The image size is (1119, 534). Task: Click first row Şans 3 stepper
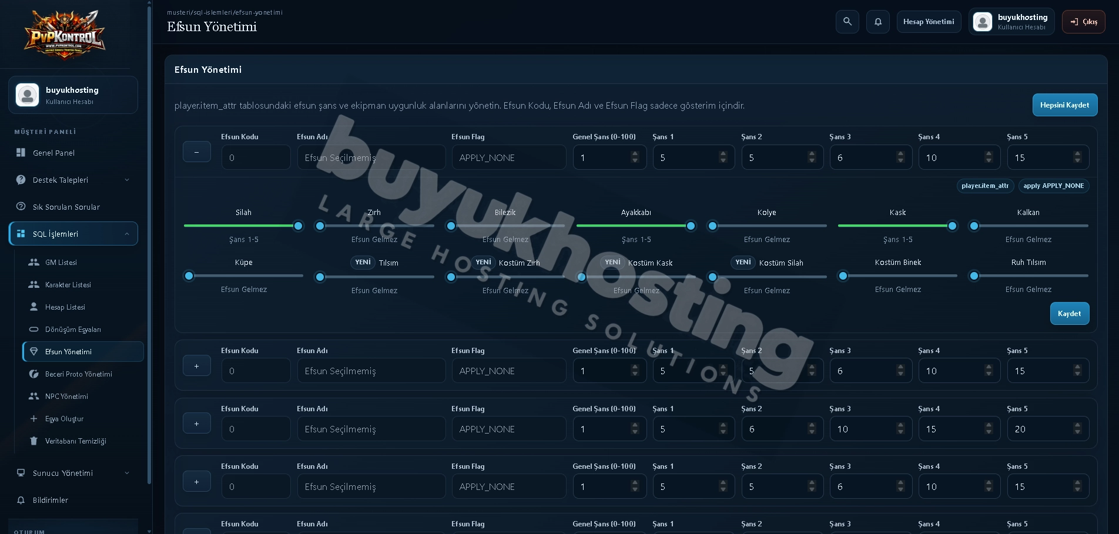[900, 157]
